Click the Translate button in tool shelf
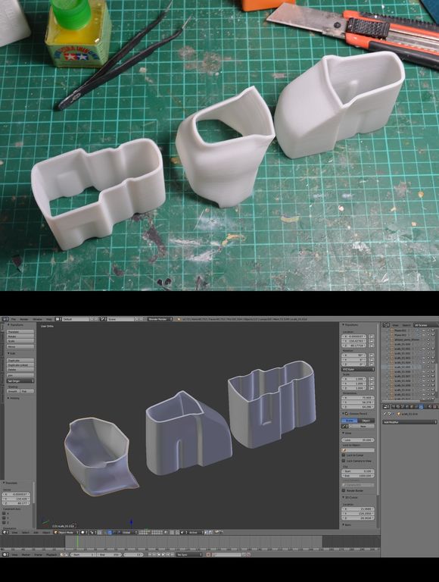 point(20,332)
